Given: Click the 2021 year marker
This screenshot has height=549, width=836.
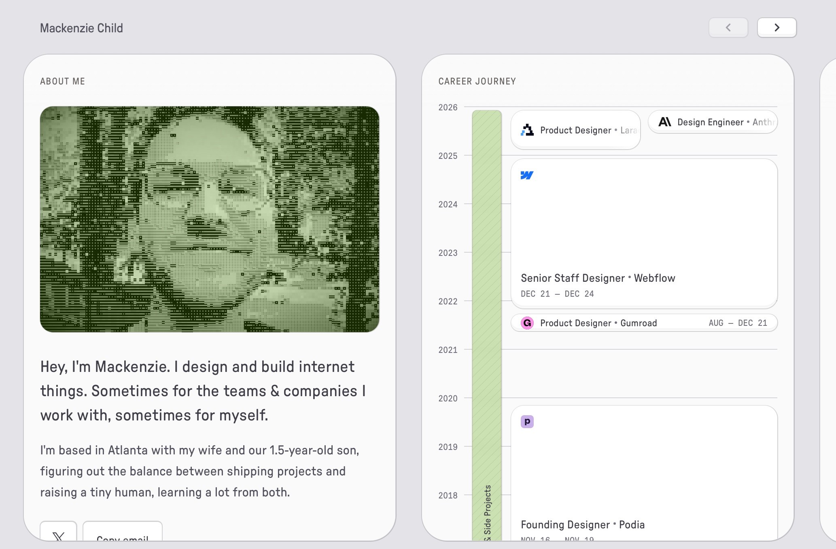Looking at the screenshot, I should (x=448, y=350).
